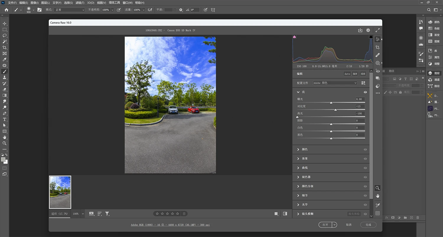443x237 pixels.
Task: Toggle highlight clipping warning in histogram
Action: [x=371, y=37]
